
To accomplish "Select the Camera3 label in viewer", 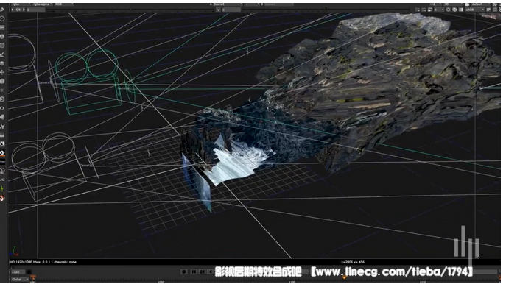I will coord(86,166).
